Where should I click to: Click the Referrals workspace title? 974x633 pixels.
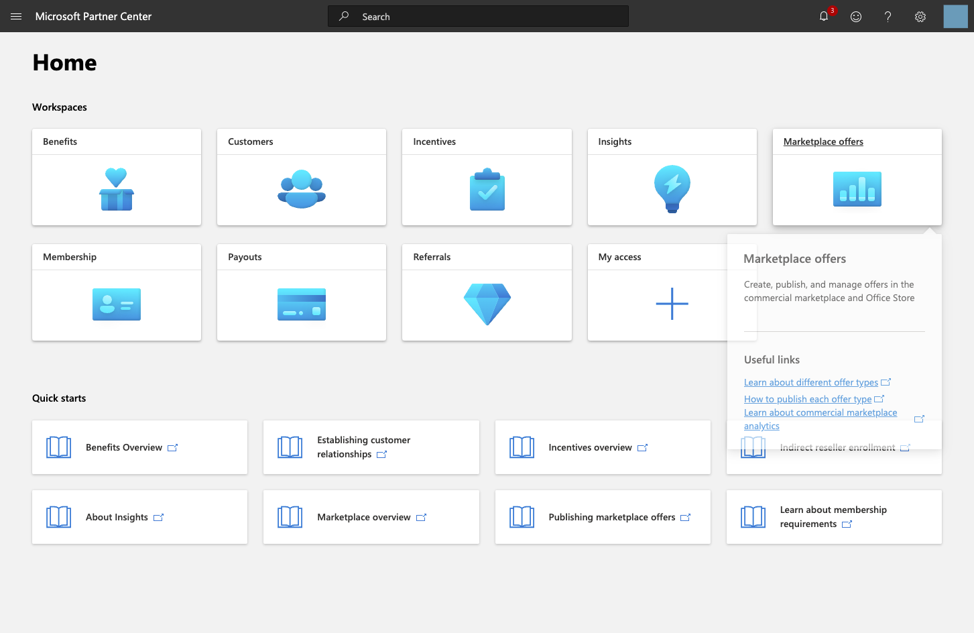432,257
